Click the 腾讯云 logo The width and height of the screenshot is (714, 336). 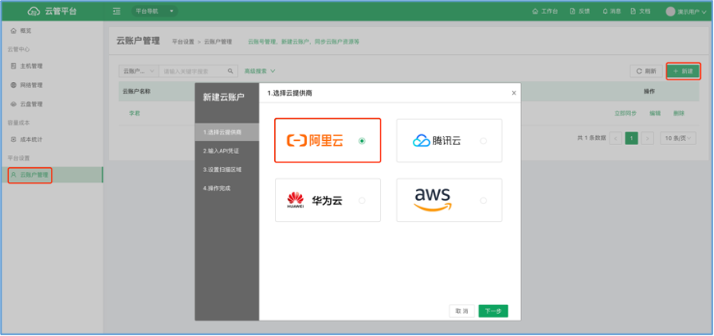click(x=437, y=140)
